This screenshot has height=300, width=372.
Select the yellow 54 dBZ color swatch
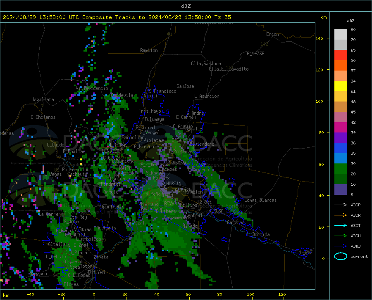[x=341, y=86]
